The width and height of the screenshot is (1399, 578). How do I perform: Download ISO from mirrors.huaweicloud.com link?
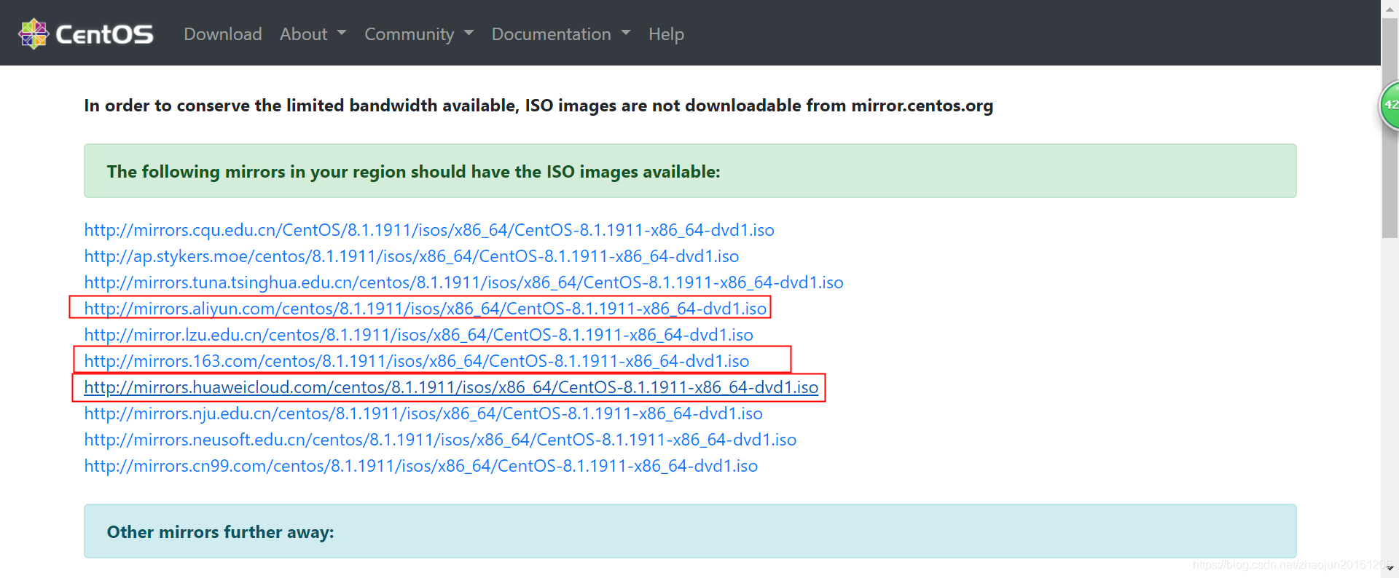[452, 387]
